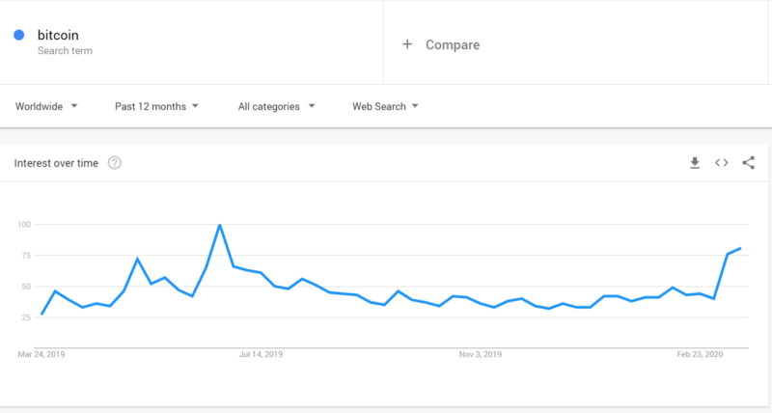Viewport: 772px width, 413px height.
Task: Share the Interest over time chart
Action: [x=749, y=163]
